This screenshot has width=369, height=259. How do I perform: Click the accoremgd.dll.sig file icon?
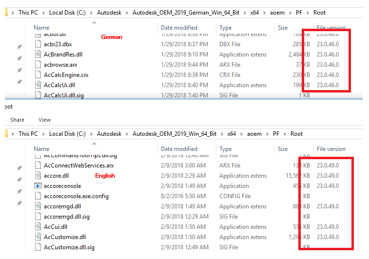point(38,217)
